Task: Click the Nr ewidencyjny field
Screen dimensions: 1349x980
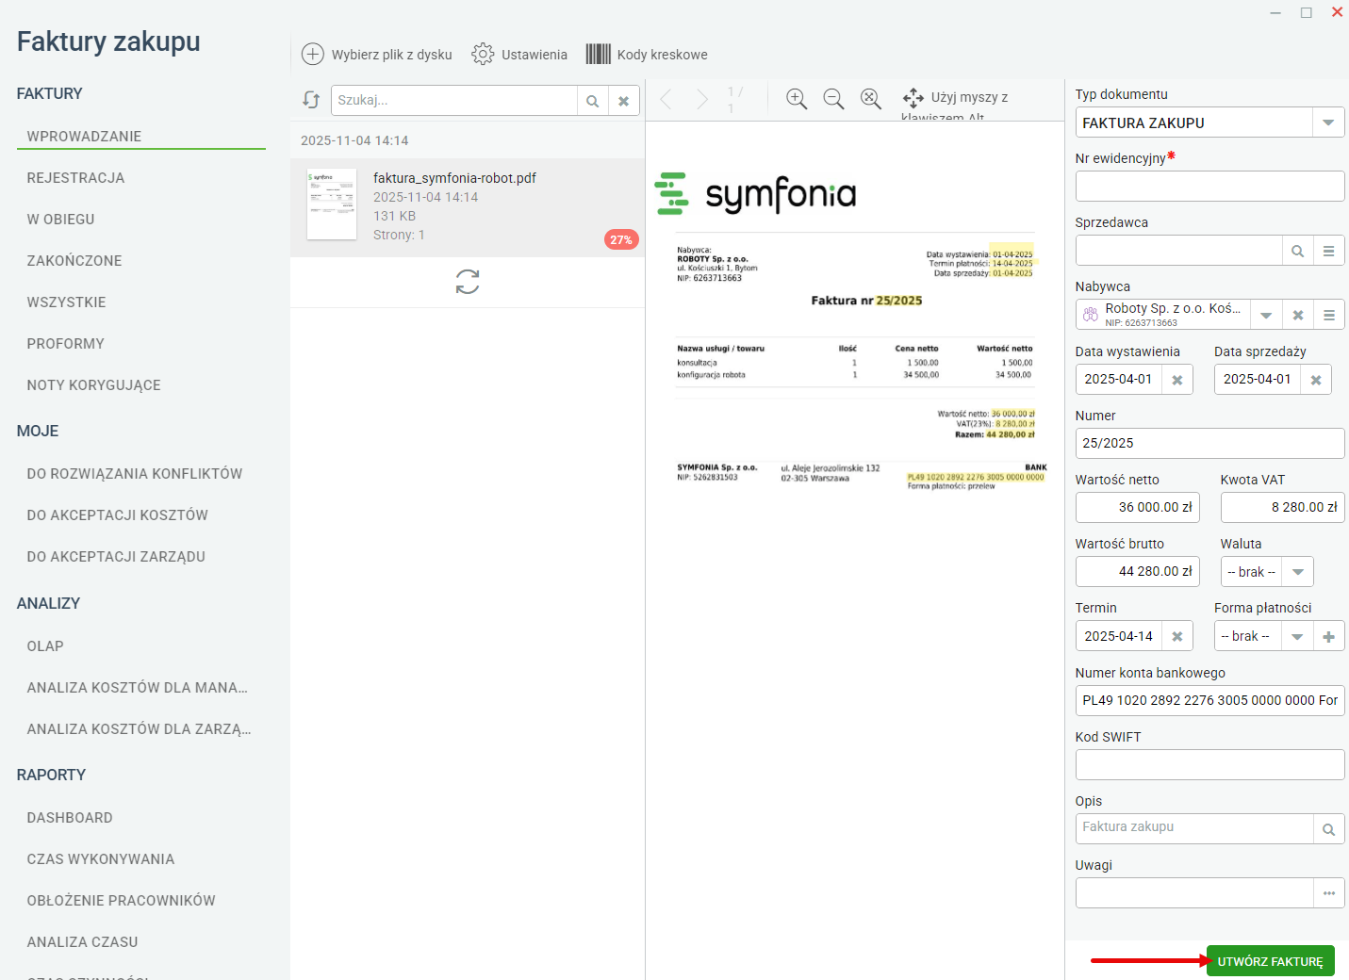Action: point(1209,187)
